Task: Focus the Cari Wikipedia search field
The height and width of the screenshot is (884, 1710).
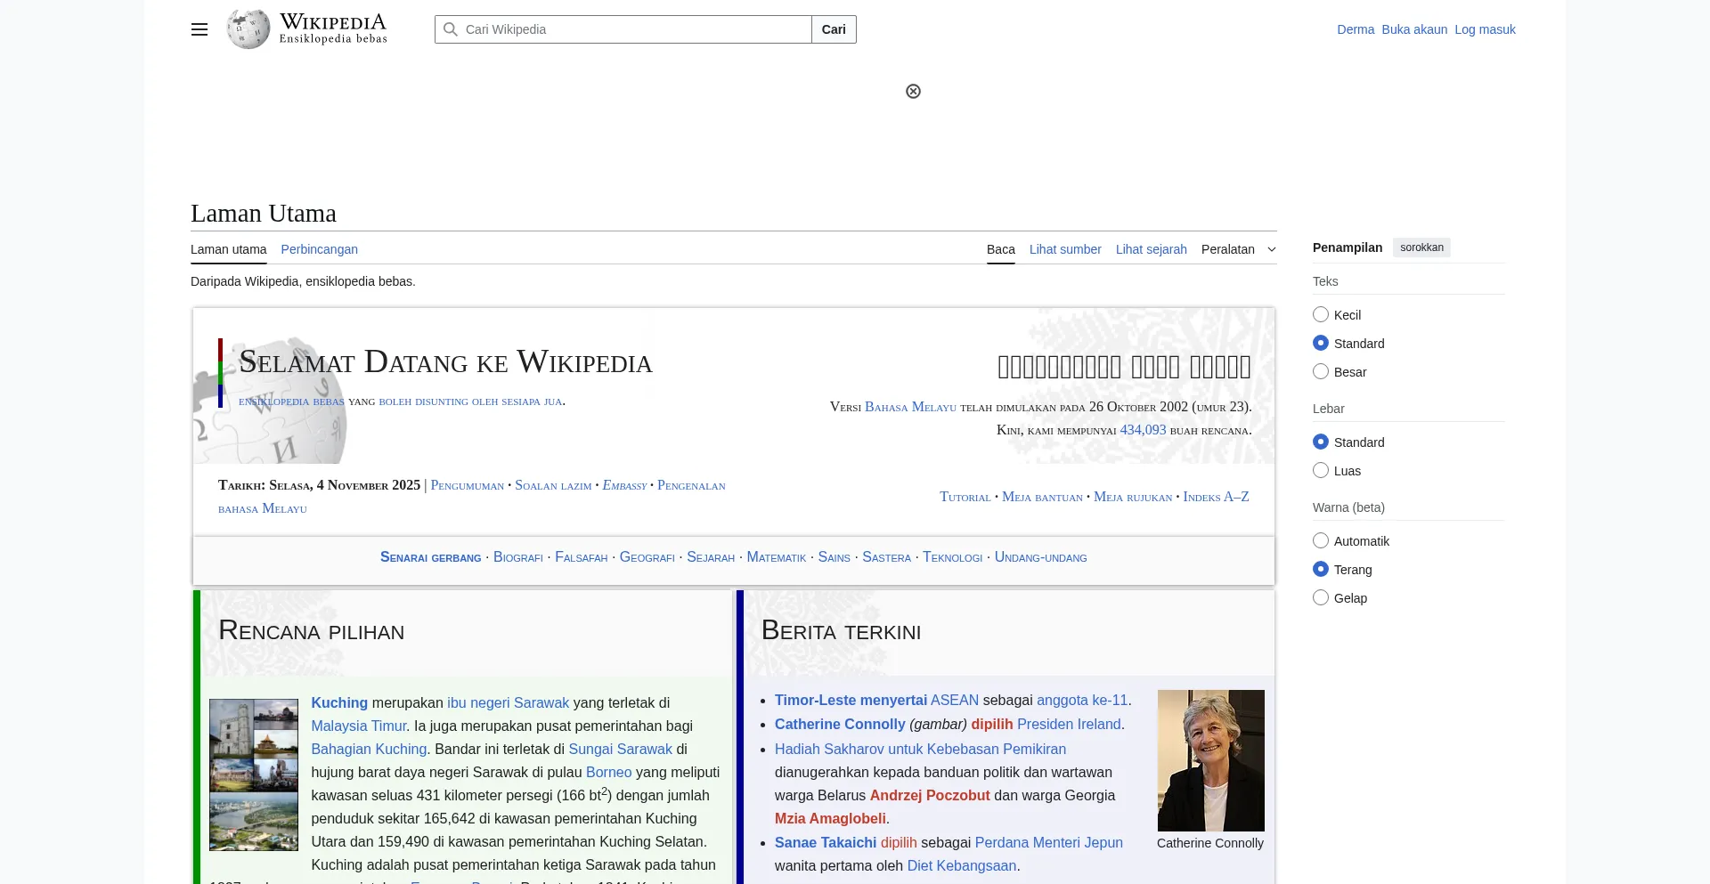Action: tap(632, 29)
